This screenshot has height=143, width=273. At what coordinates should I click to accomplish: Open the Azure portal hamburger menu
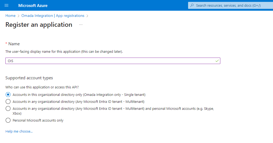[x=6, y=5]
